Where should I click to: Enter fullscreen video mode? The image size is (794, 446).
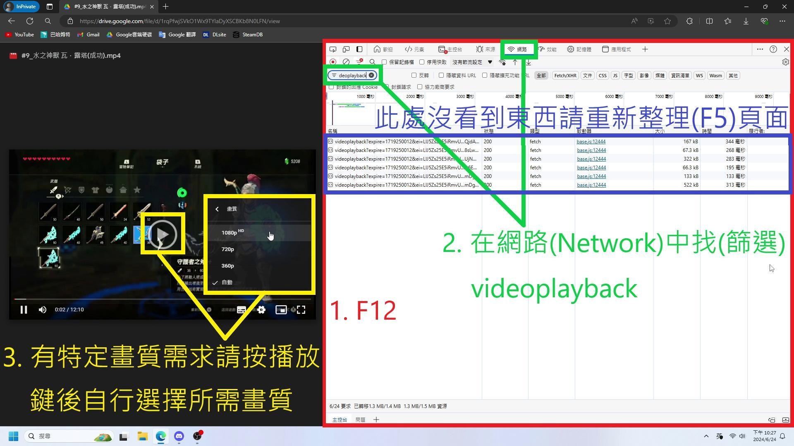pos(301,310)
